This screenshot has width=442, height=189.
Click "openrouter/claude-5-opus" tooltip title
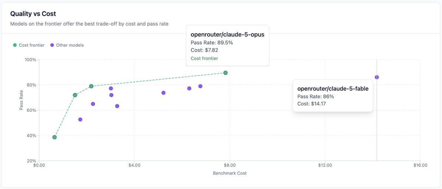pos(227,34)
